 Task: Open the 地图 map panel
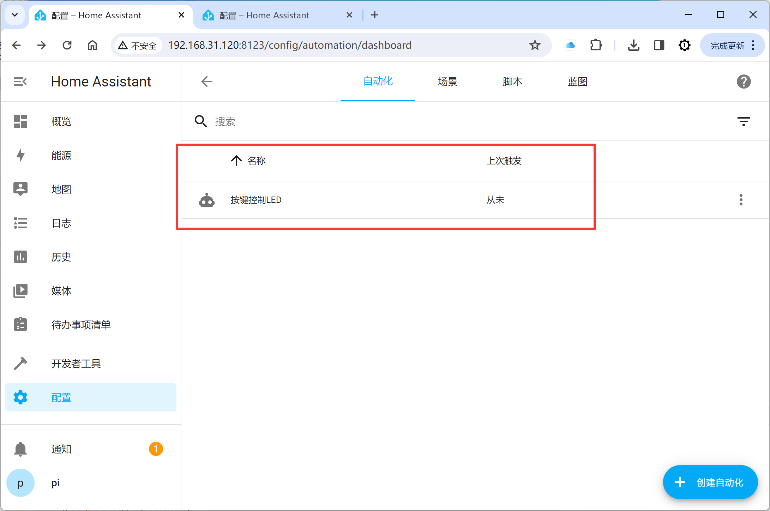point(91,189)
